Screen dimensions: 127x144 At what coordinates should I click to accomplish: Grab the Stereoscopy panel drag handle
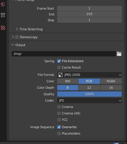pos(121,37)
